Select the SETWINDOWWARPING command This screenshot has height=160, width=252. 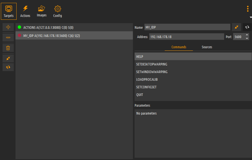[x=193, y=72]
